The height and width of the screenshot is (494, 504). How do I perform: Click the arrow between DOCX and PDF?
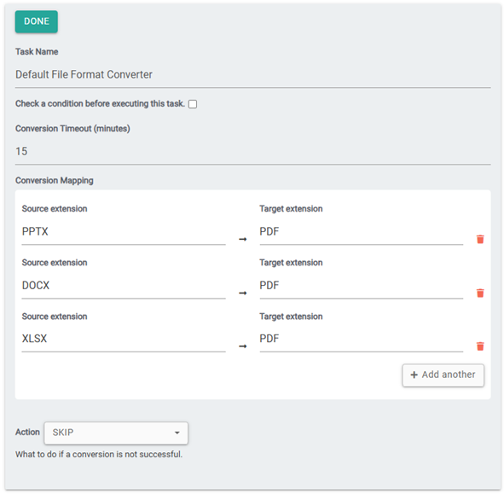(243, 293)
